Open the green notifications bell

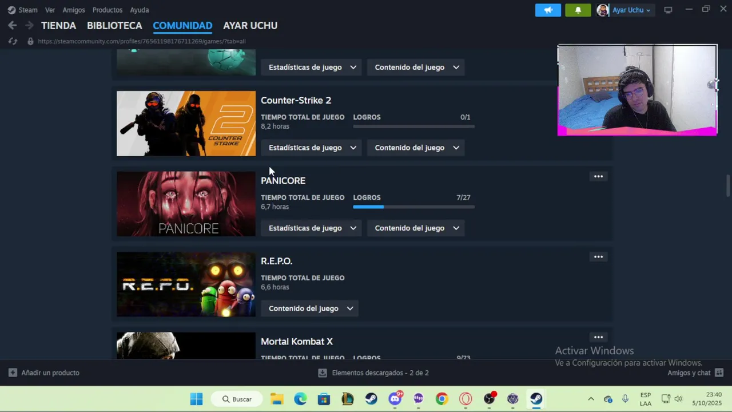(578, 10)
